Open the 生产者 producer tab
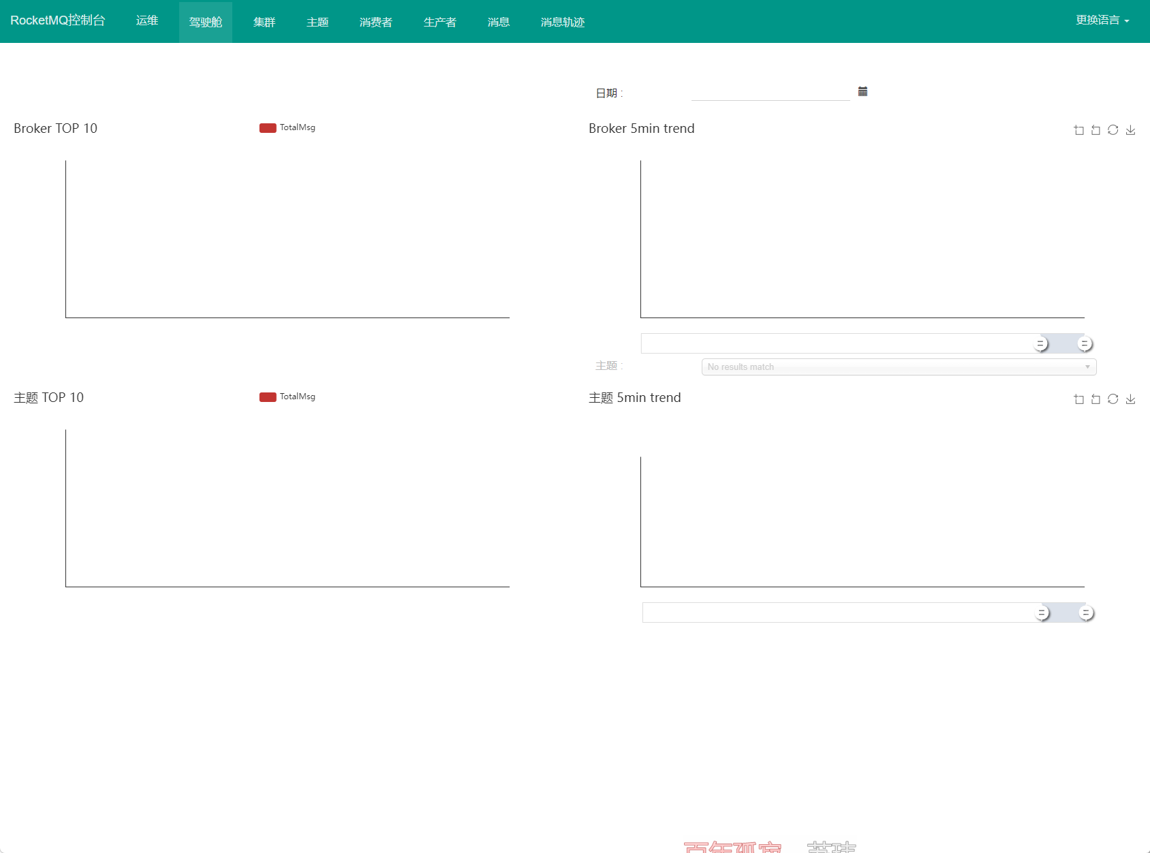The image size is (1150, 853). click(x=440, y=22)
